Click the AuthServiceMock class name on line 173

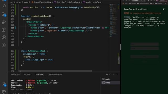36,51
